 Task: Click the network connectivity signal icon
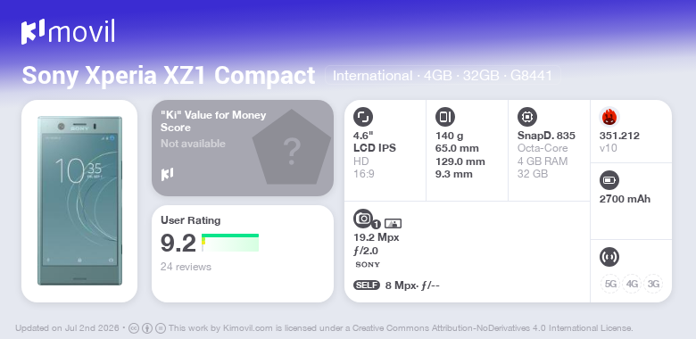609,257
